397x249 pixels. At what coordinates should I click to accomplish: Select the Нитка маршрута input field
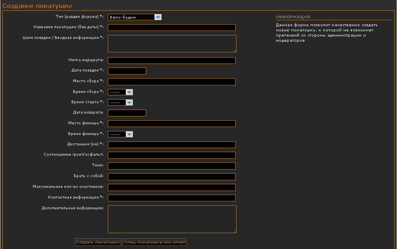click(x=172, y=61)
